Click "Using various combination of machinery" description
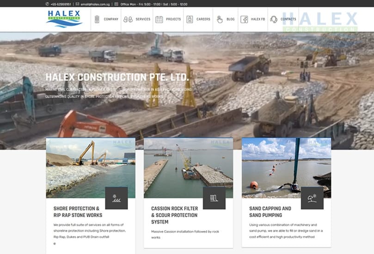The width and height of the screenshot is (374, 254). tap(286, 230)
